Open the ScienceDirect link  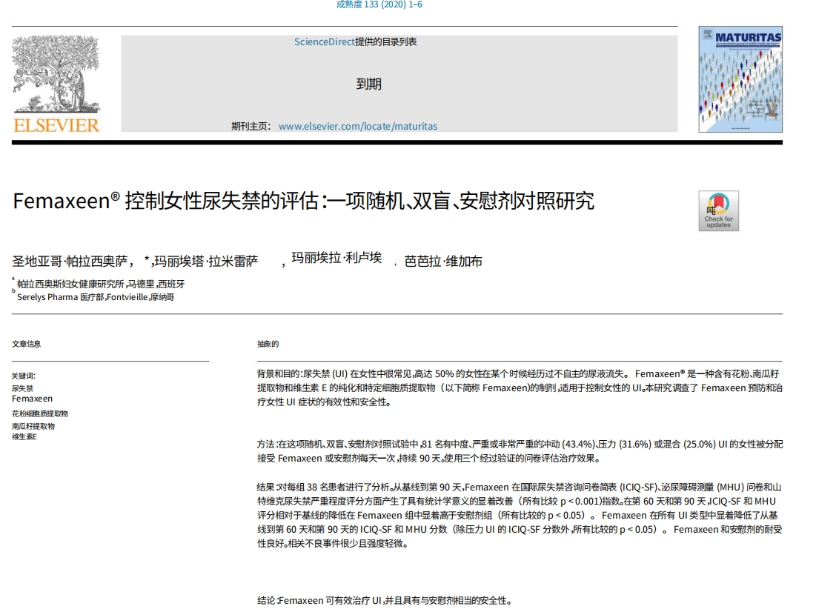[324, 41]
